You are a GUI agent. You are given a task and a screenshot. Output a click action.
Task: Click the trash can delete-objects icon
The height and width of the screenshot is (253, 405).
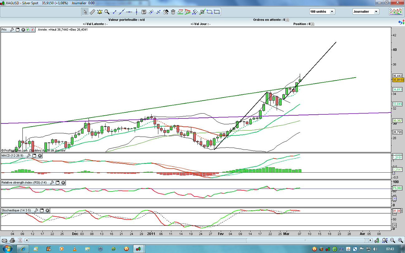(x=173, y=12)
